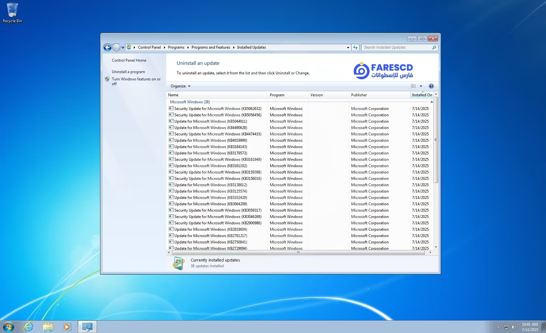
Task: Click horizontal scrollbar right arrow
Action: tap(430, 253)
